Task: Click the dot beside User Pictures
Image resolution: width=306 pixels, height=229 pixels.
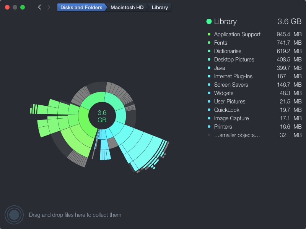Action: click(x=209, y=102)
